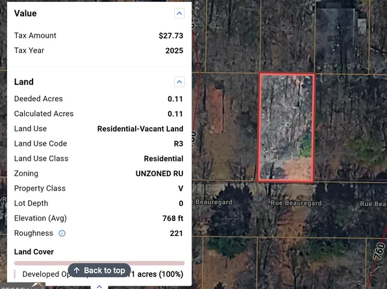Click the Land section heading

[x=23, y=82]
